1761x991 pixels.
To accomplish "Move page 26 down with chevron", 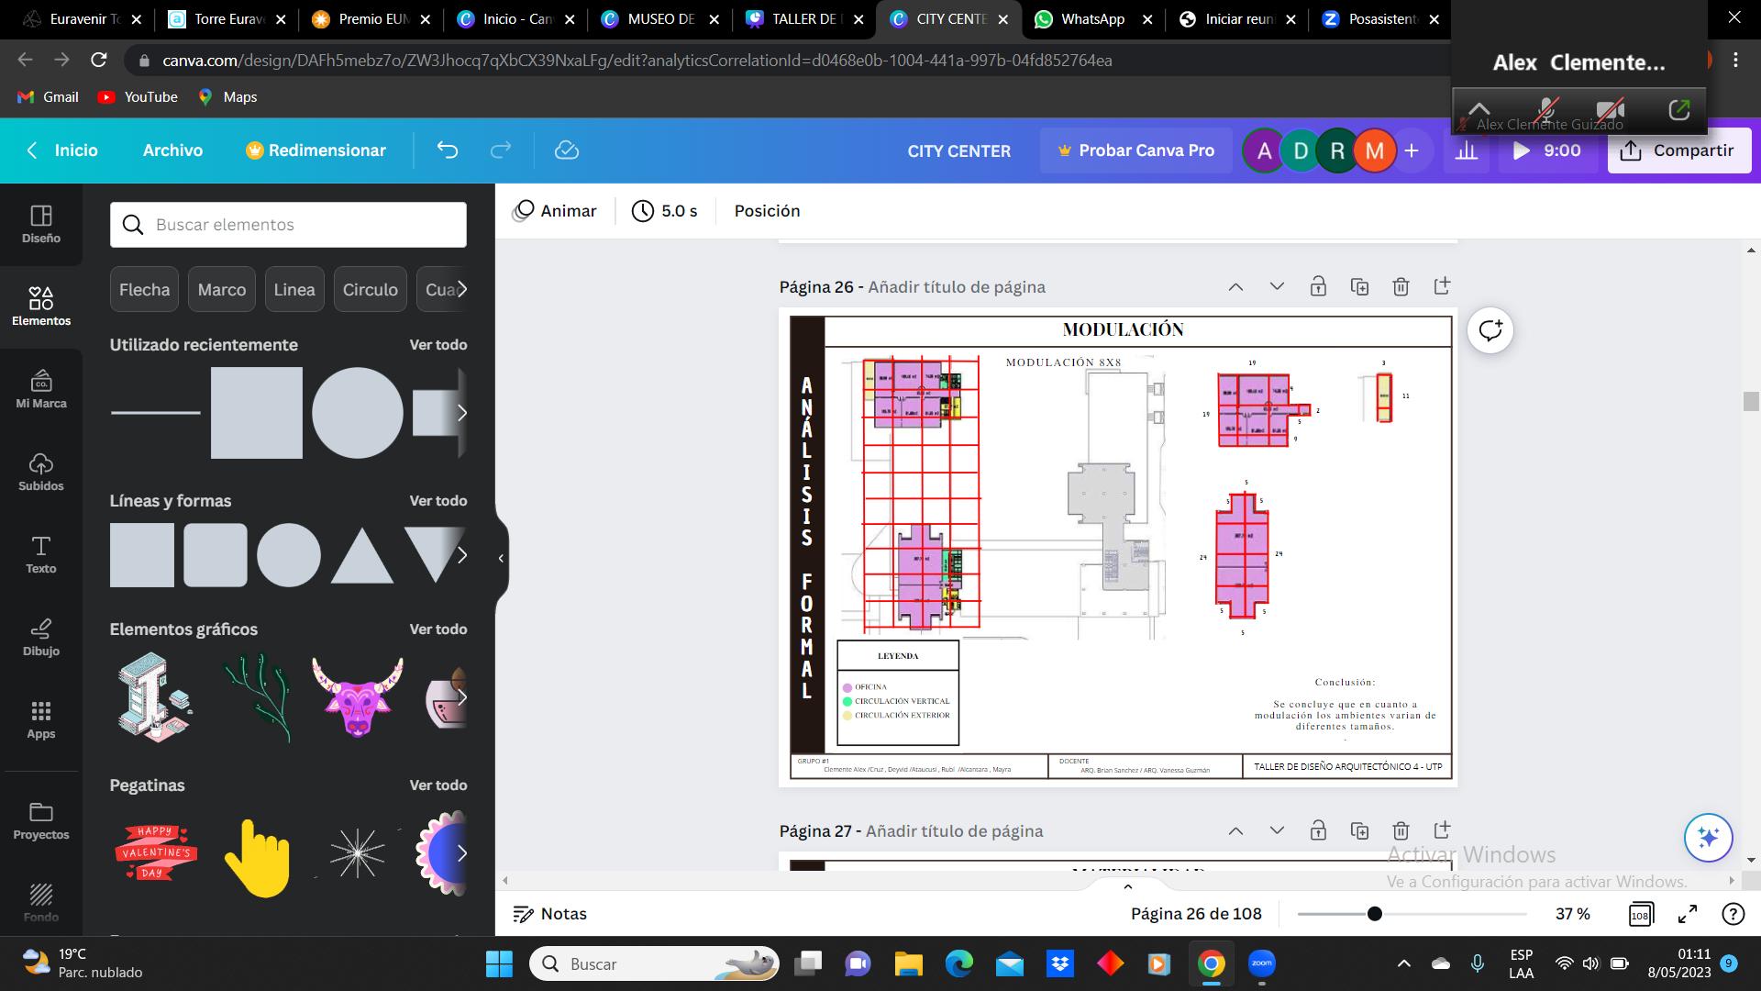I will click(x=1277, y=287).
